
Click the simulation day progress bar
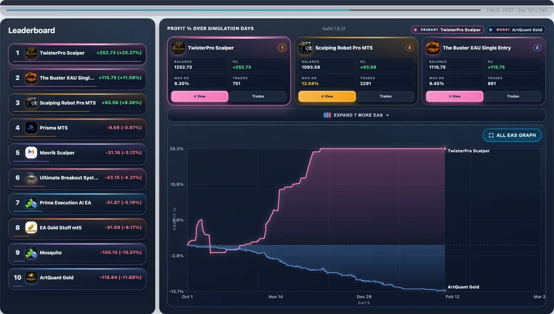tap(244, 10)
